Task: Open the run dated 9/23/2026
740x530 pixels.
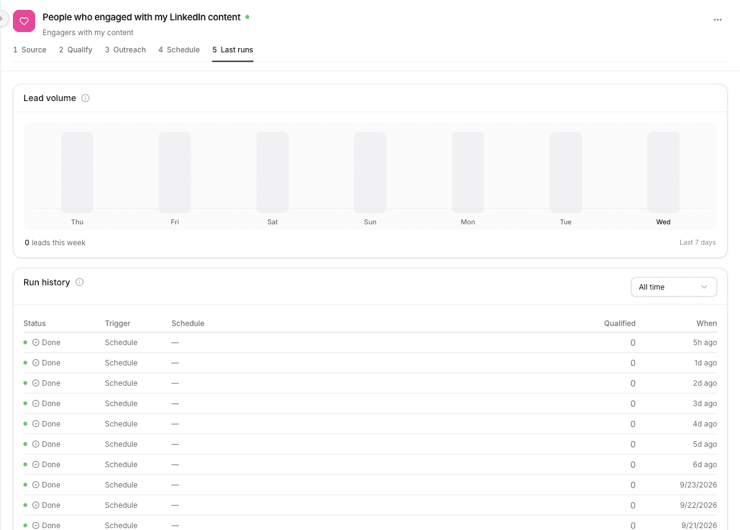Action: tap(370, 485)
